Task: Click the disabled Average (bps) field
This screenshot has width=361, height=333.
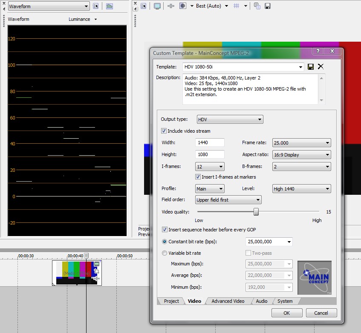Action: [x=269, y=275]
